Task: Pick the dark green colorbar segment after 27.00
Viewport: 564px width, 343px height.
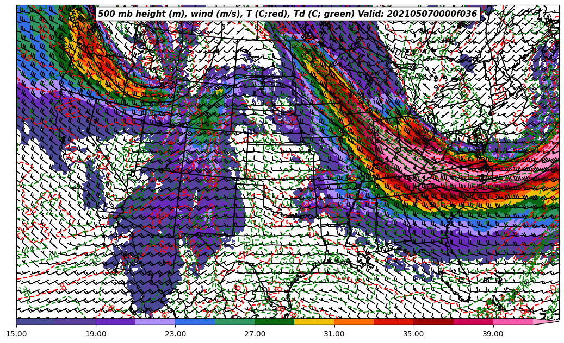Action: coord(275,321)
